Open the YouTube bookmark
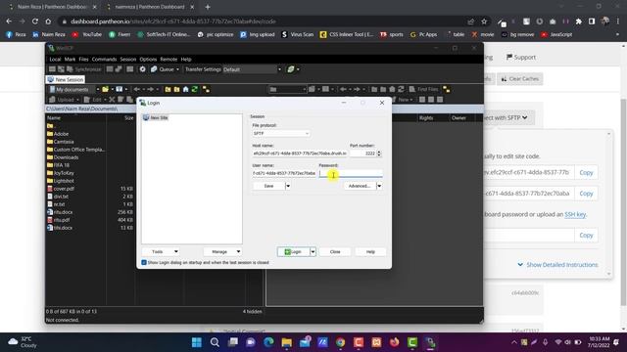 87,35
